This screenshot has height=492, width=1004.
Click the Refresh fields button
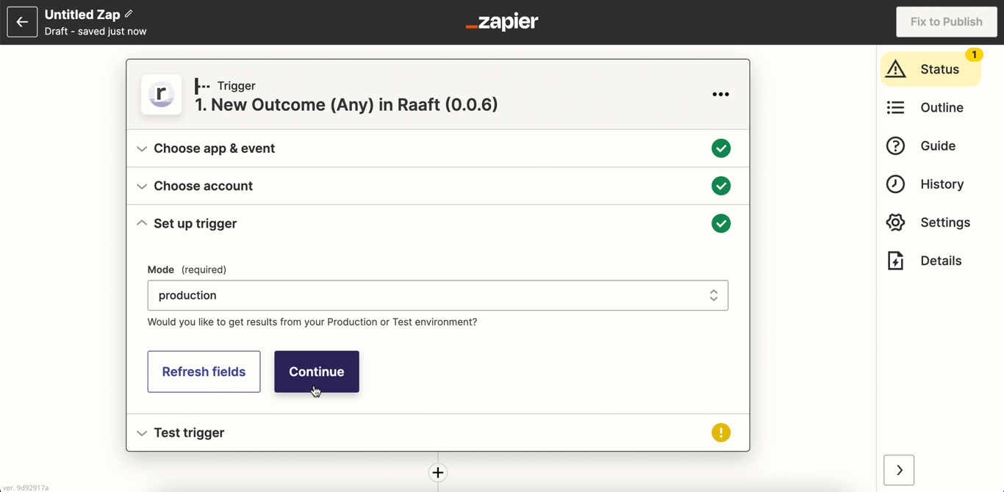point(204,372)
